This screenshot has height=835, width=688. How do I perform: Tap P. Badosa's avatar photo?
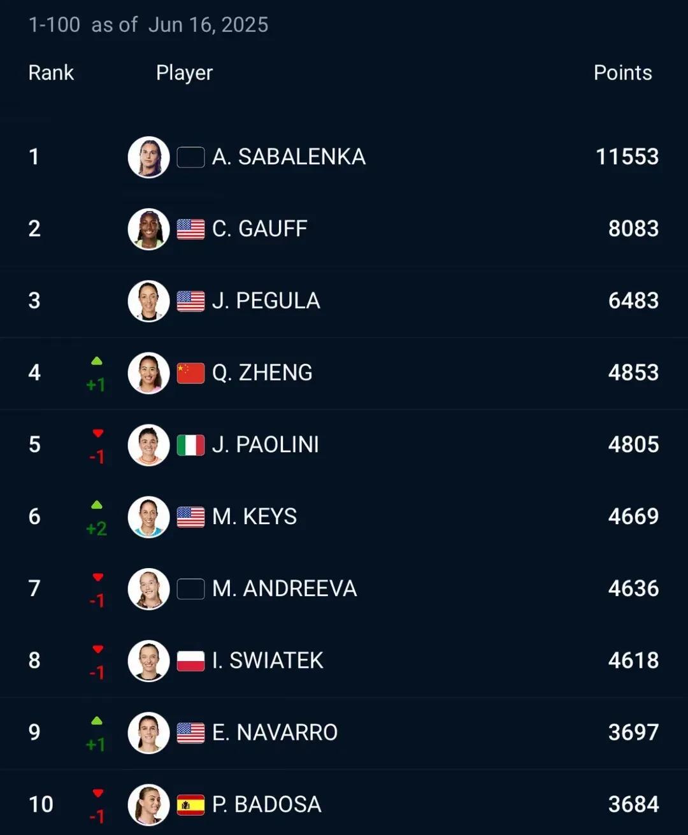(148, 804)
